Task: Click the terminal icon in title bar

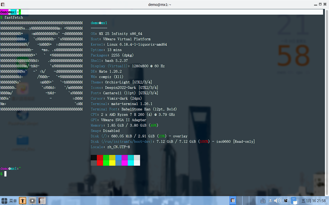Action: 3,4
